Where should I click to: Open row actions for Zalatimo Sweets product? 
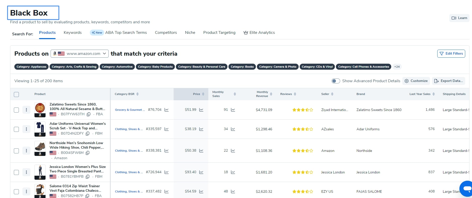[26, 110]
